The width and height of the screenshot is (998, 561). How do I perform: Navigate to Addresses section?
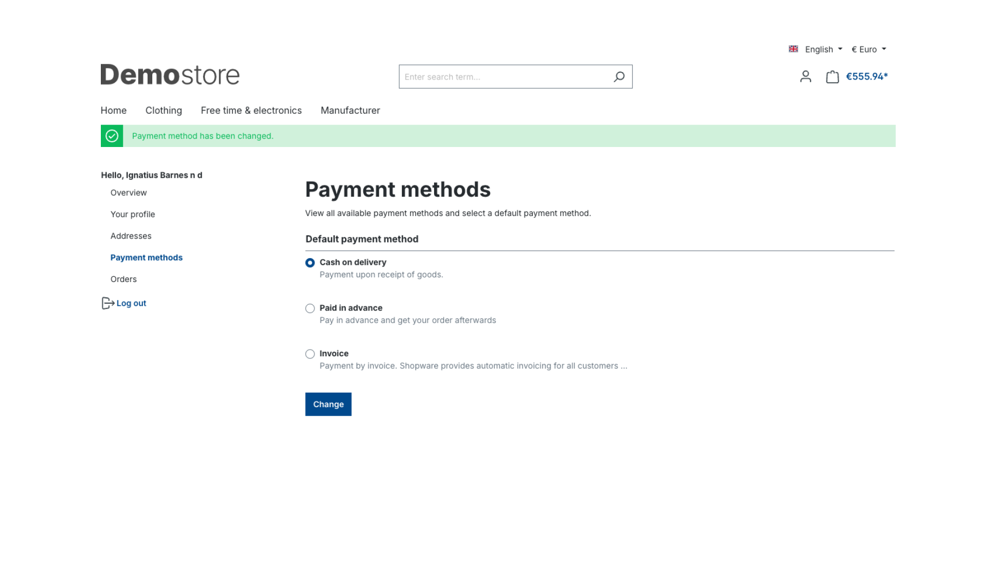131,235
